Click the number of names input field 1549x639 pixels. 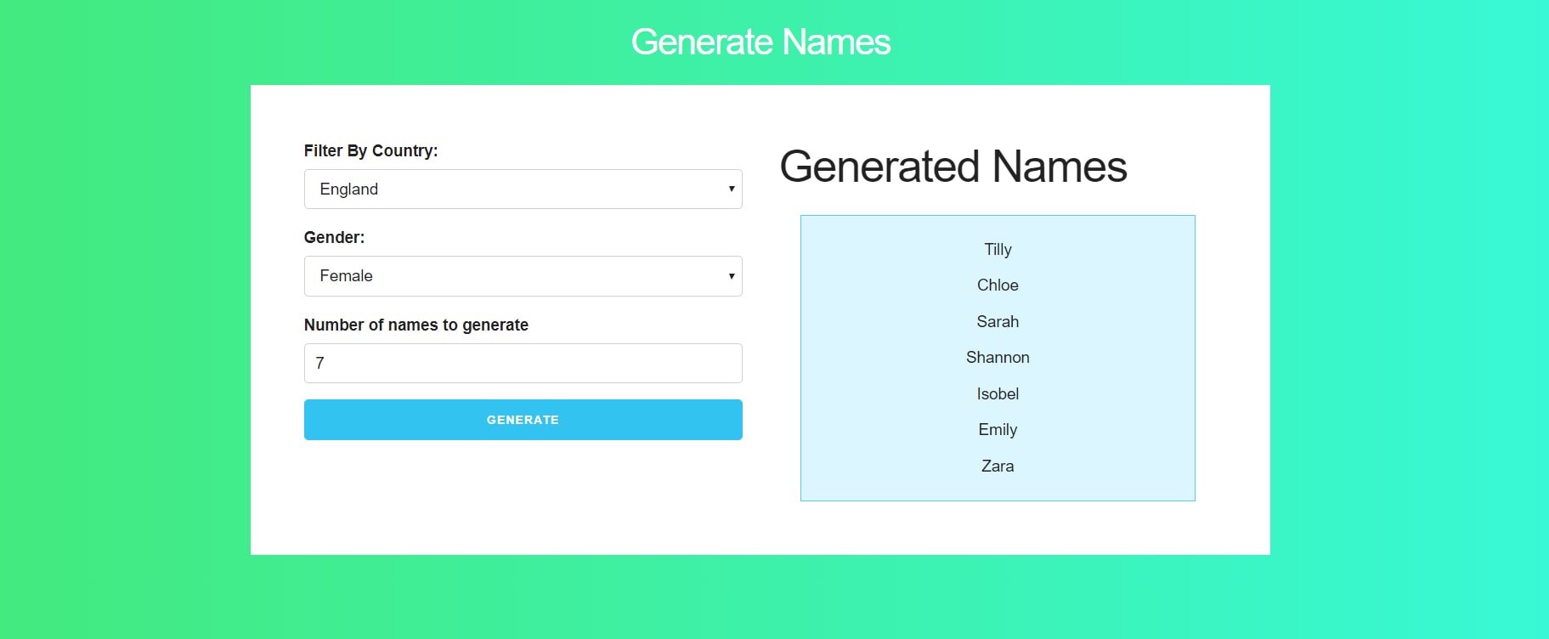[523, 363]
